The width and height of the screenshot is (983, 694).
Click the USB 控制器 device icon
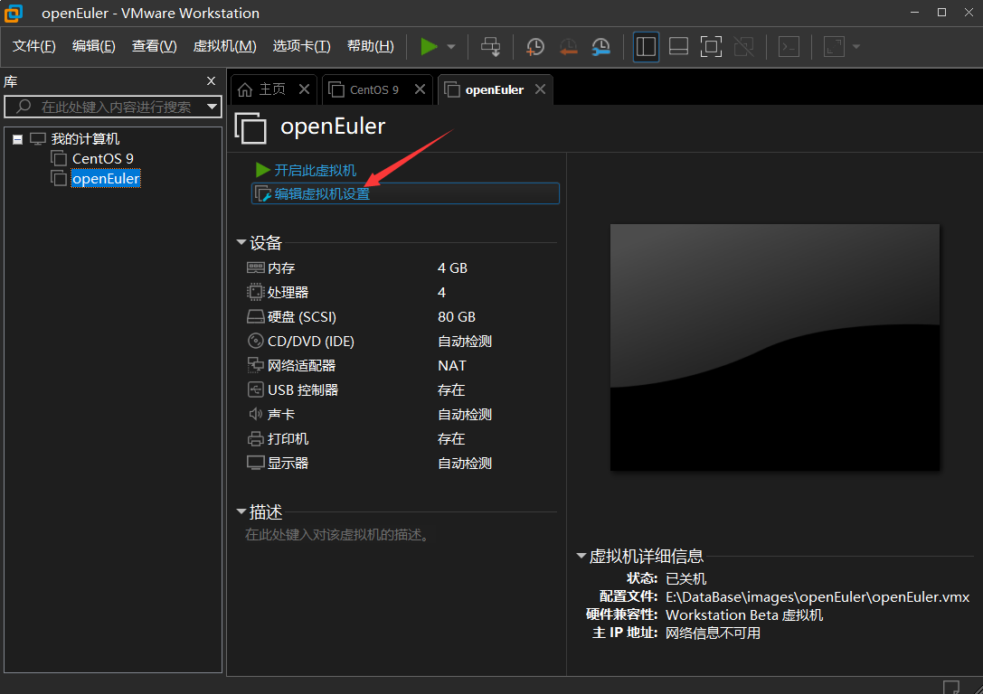[256, 389]
